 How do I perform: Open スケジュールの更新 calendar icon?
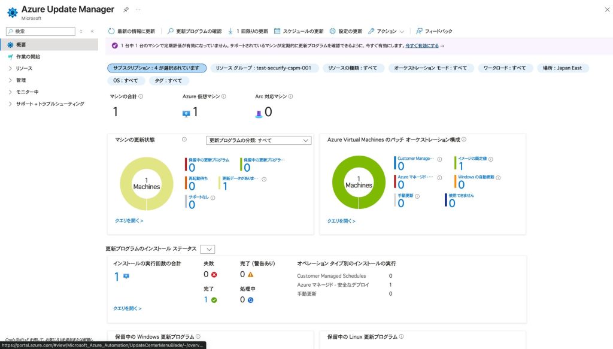click(x=277, y=31)
